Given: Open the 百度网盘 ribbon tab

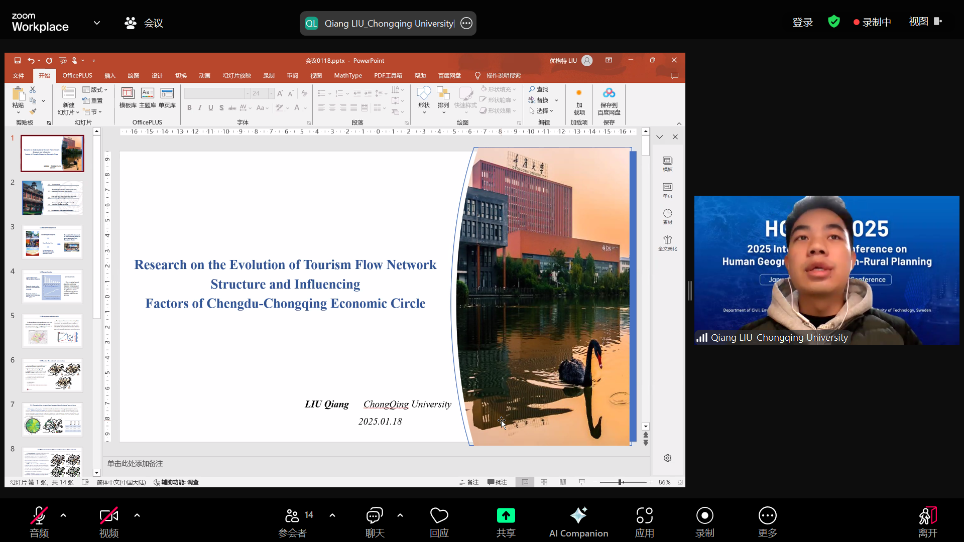Looking at the screenshot, I should coord(449,76).
